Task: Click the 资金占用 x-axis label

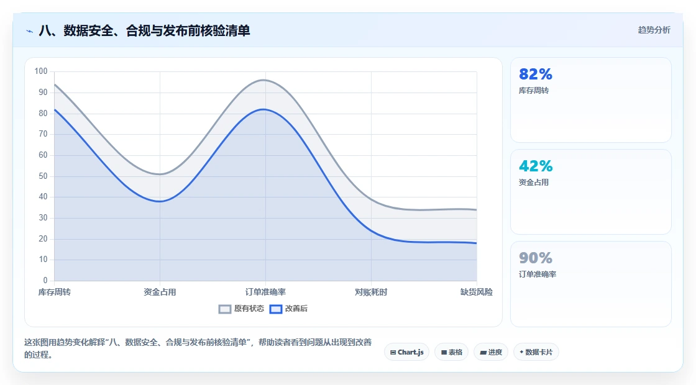Action: pyautogui.click(x=160, y=292)
